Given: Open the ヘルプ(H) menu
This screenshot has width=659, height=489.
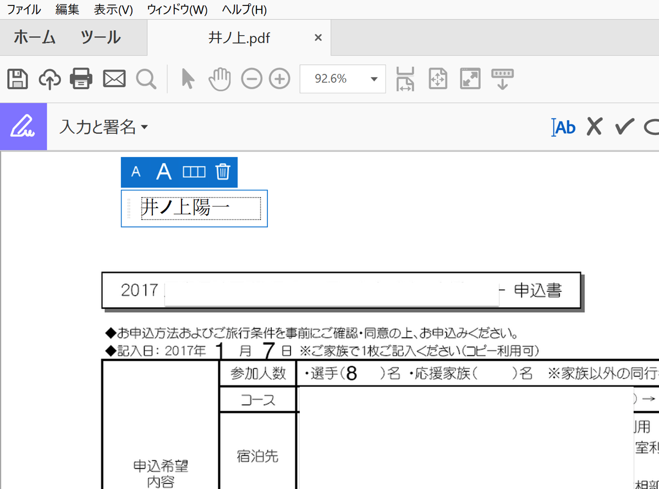Looking at the screenshot, I should click(244, 9).
